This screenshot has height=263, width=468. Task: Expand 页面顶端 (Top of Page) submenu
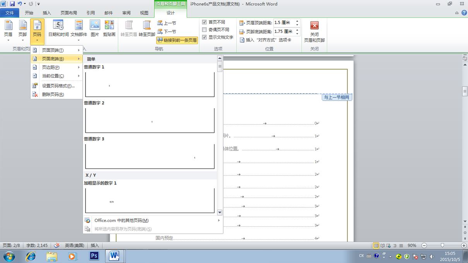57,50
